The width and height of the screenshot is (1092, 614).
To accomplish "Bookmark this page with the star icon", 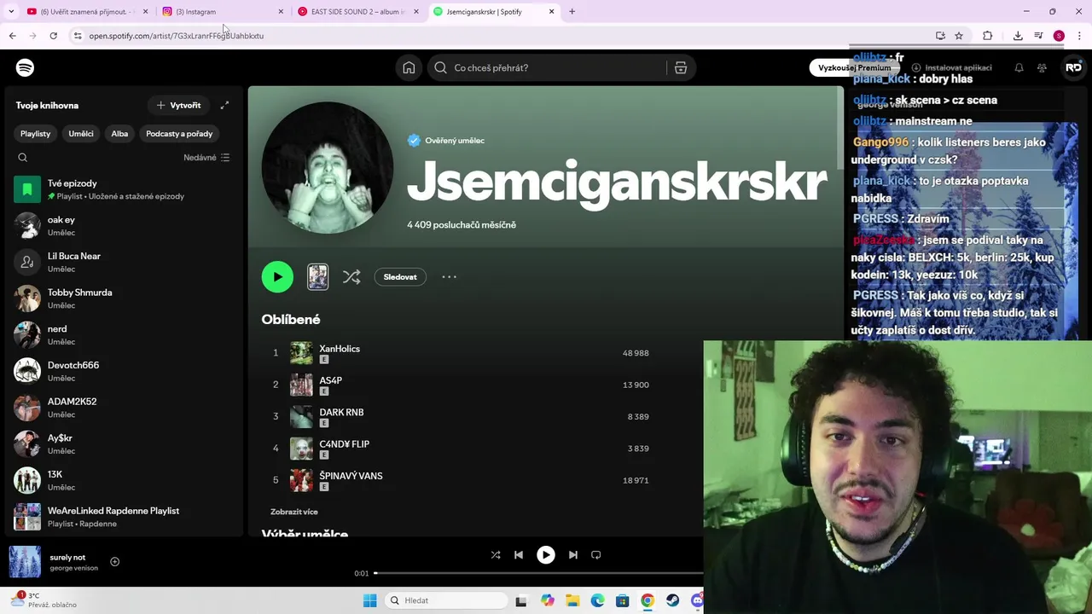I will coord(959,36).
